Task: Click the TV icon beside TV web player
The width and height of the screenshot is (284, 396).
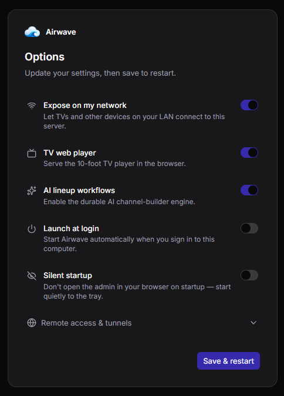Action: coord(32,153)
